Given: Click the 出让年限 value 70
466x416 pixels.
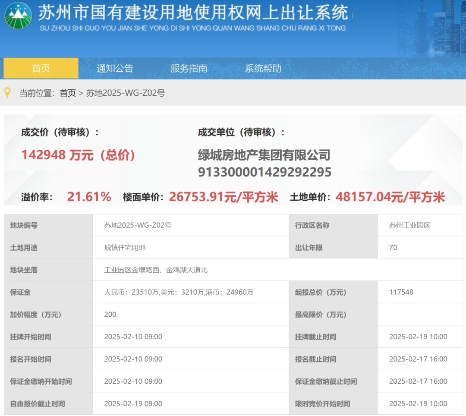Looking at the screenshot, I should tap(393, 248).
